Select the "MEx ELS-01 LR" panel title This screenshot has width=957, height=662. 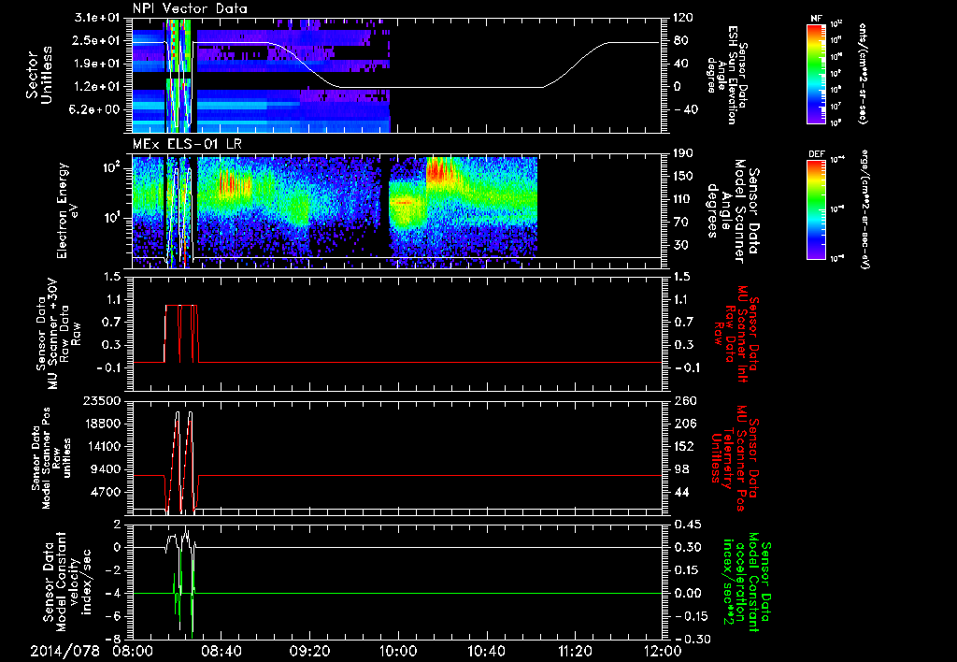pos(188,145)
